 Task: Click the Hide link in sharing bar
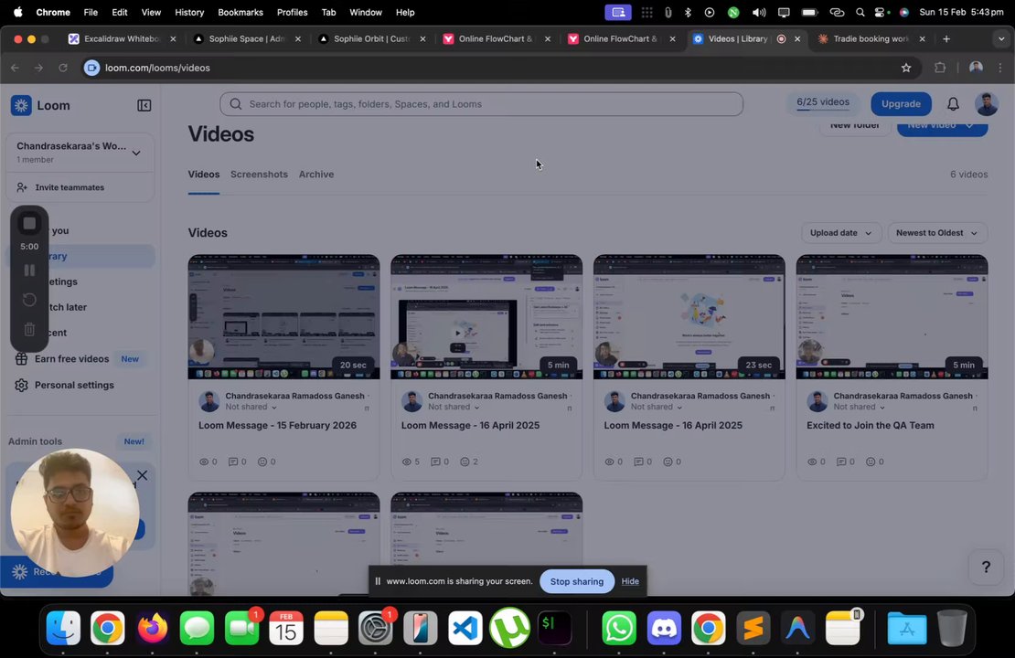(x=630, y=581)
